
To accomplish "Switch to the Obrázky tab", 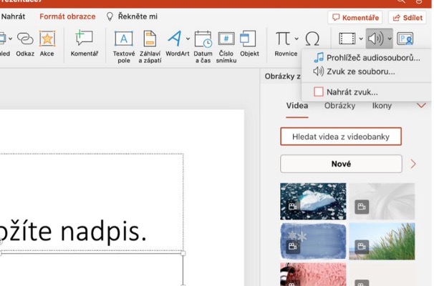I will tap(339, 106).
